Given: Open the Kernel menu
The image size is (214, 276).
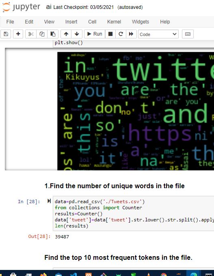Looking at the screenshot, I should coord(114,22).
